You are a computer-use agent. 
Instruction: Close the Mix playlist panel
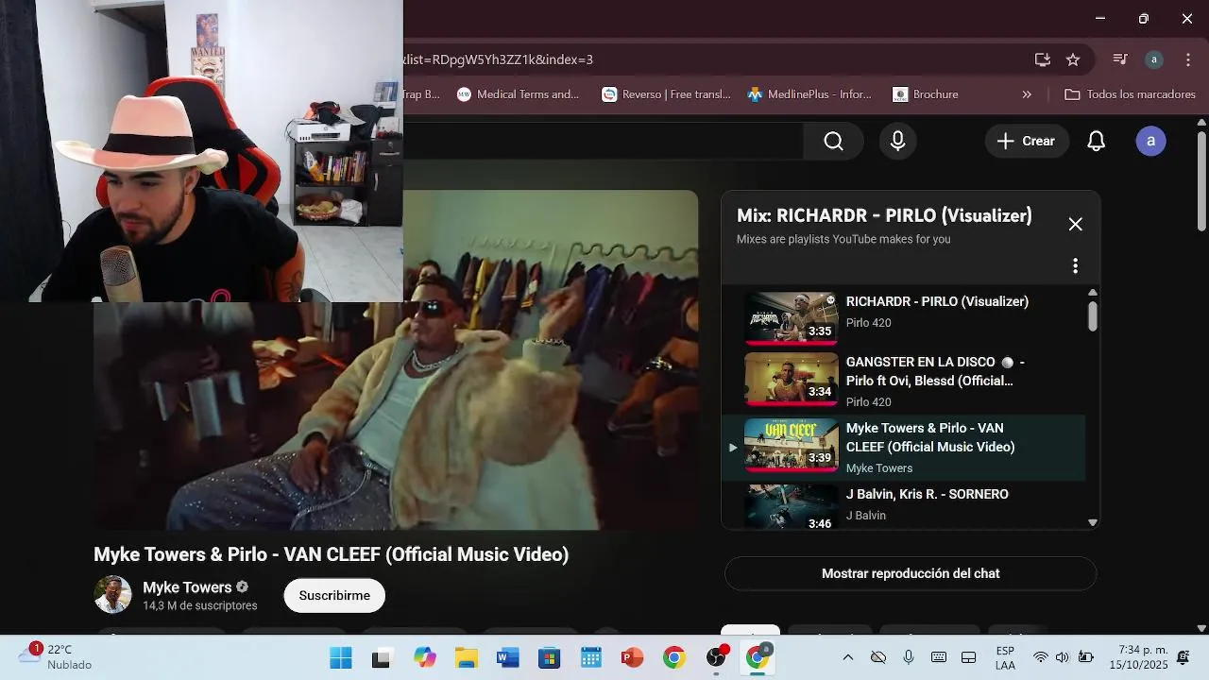pos(1075,224)
